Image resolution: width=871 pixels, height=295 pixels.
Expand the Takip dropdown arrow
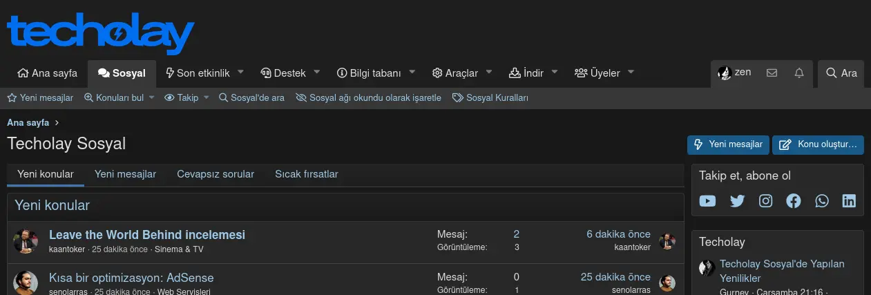point(206,97)
